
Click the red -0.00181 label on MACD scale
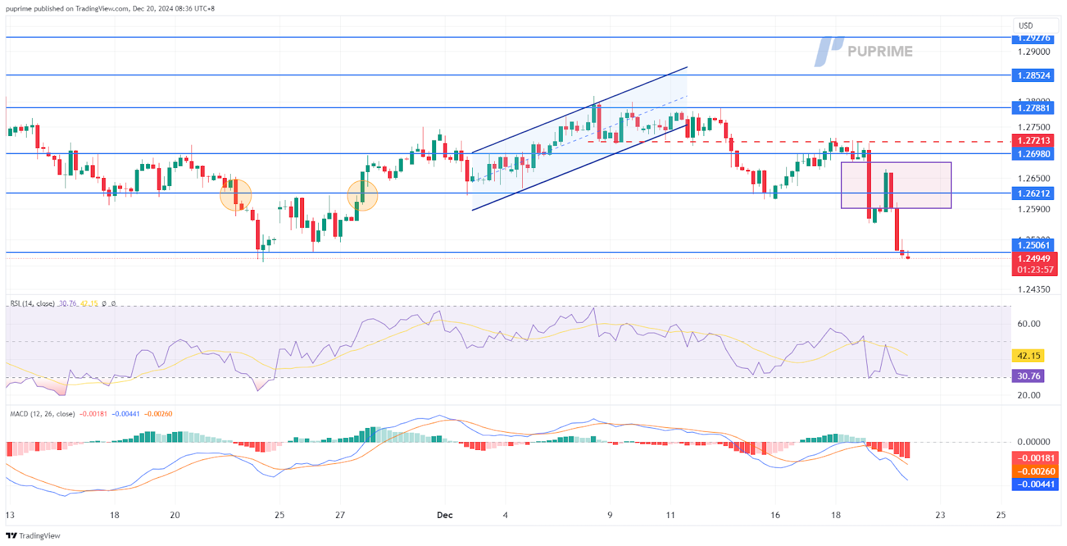coord(1035,458)
